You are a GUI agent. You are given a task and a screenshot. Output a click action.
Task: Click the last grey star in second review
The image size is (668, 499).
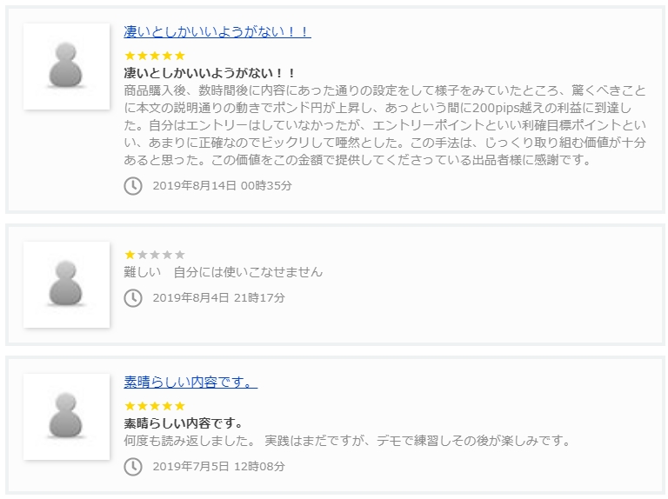pos(180,255)
